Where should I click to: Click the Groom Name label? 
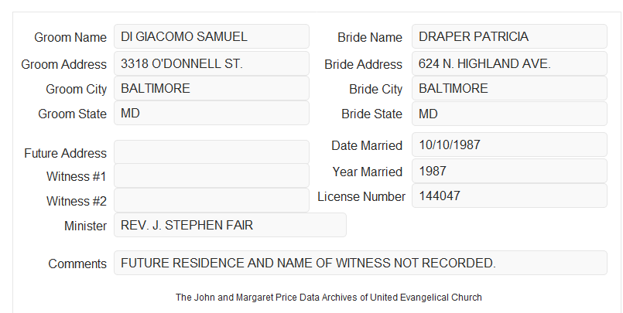pos(70,37)
